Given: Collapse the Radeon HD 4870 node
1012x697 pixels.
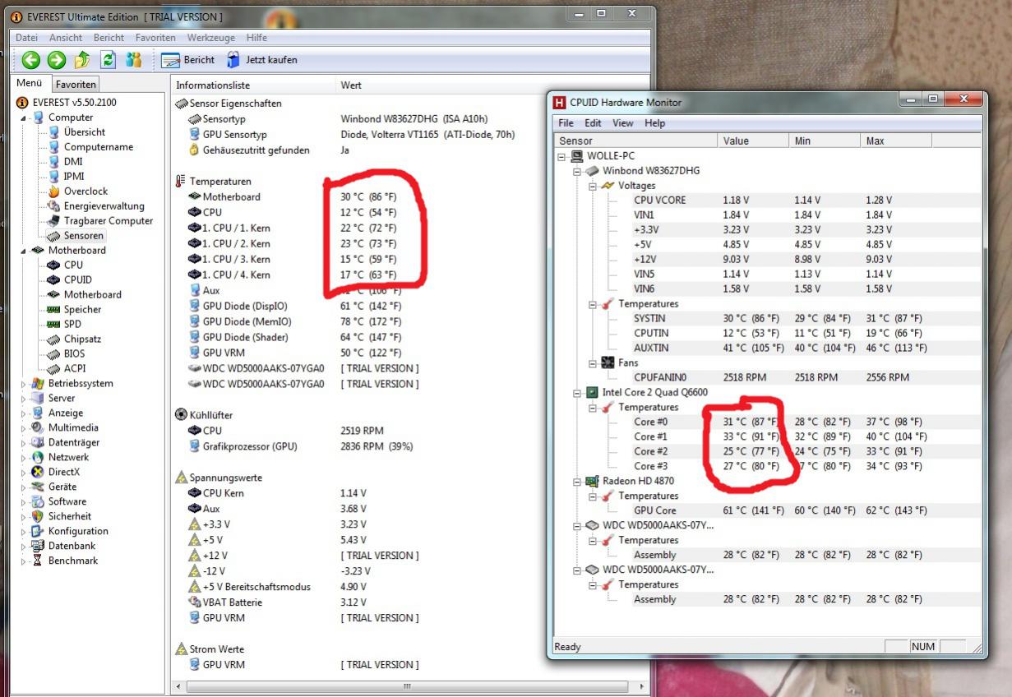Looking at the screenshot, I should pos(577,482).
